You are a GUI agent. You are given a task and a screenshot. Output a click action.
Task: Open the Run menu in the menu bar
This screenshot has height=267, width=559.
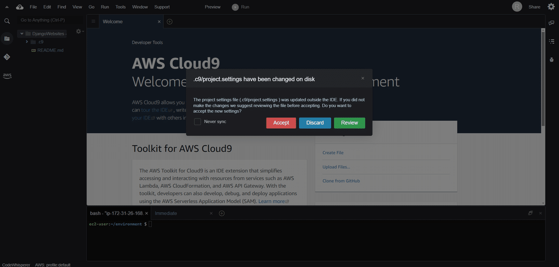[x=105, y=7]
